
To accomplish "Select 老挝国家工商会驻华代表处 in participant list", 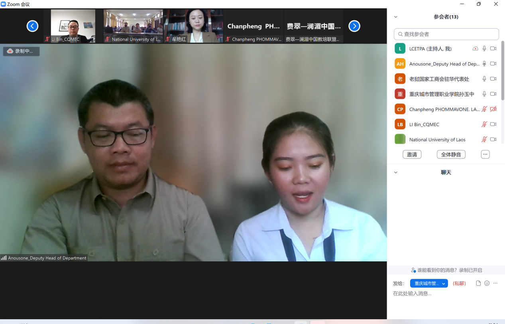I will pos(439,79).
